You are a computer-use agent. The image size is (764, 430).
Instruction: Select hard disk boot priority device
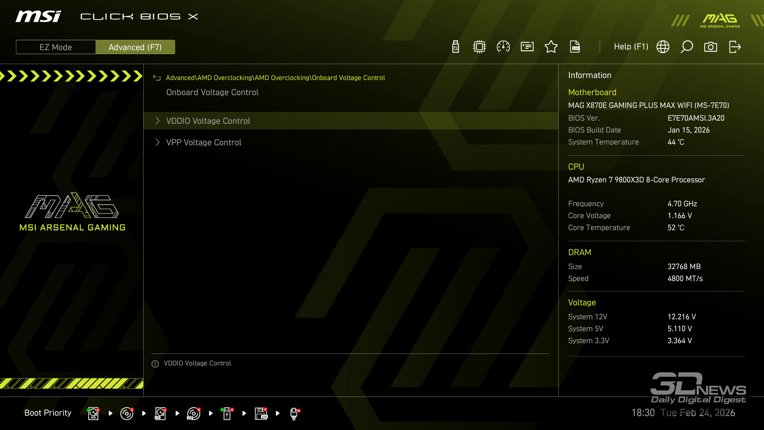pyautogui.click(x=93, y=413)
